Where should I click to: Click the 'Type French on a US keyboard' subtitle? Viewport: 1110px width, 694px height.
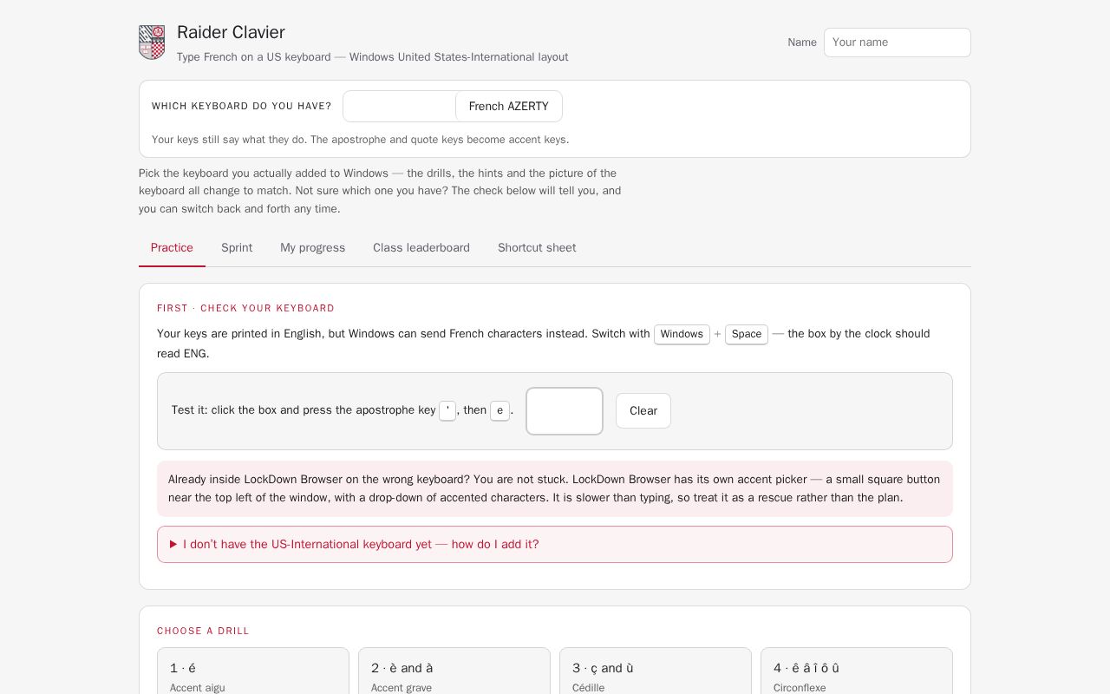tap(373, 57)
